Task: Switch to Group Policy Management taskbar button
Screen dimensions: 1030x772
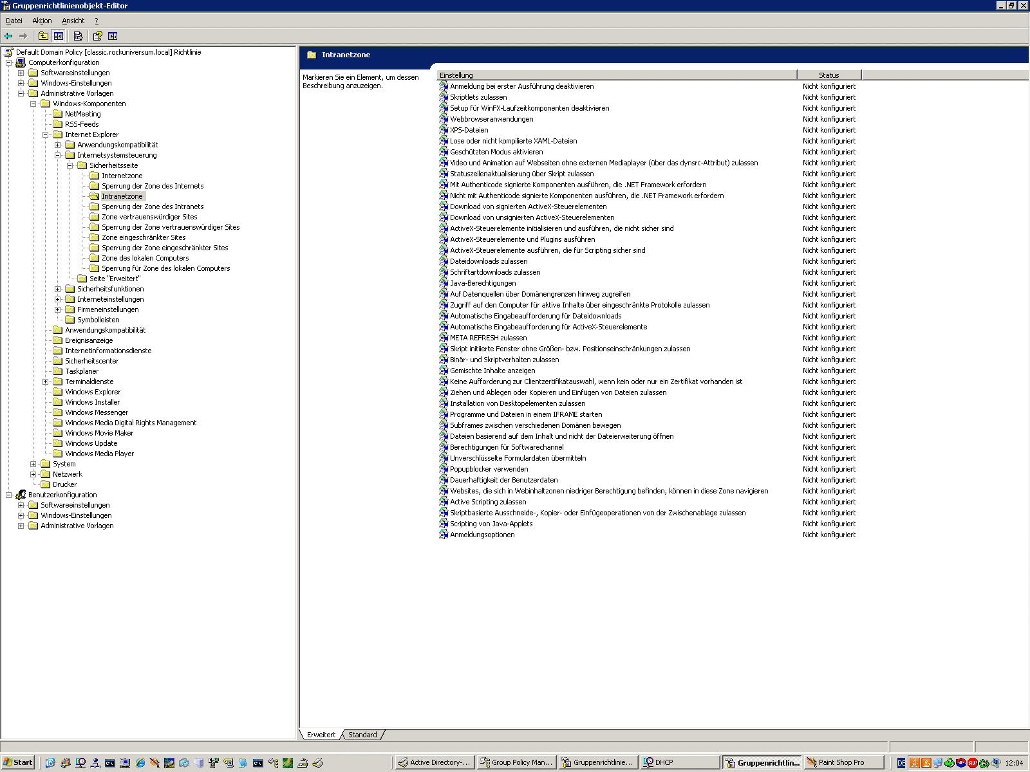Action: tap(516, 762)
